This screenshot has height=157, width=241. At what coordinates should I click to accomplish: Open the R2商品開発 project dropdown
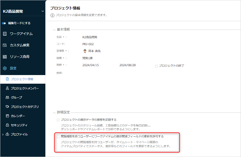click(x=43, y=11)
